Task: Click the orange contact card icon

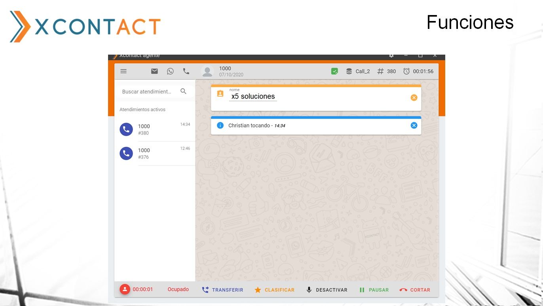Action: [x=220, y=94]
